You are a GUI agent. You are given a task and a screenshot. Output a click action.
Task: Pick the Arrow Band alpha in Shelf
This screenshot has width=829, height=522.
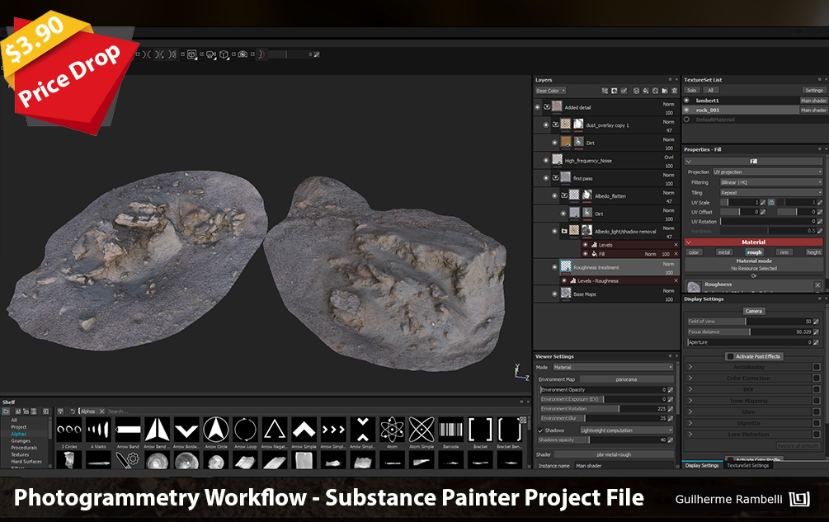[128, 430]
